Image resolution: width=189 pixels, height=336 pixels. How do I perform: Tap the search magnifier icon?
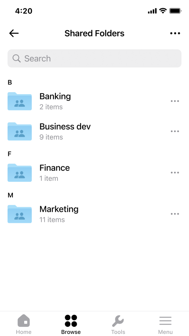tap(17, 58)
